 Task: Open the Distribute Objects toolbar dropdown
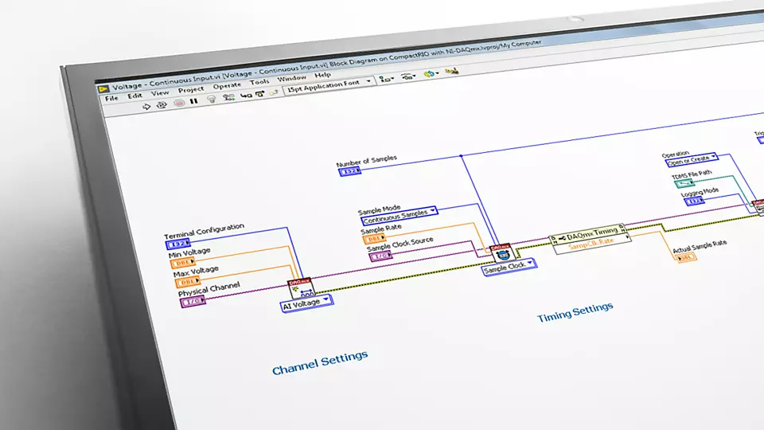point(407,76)
